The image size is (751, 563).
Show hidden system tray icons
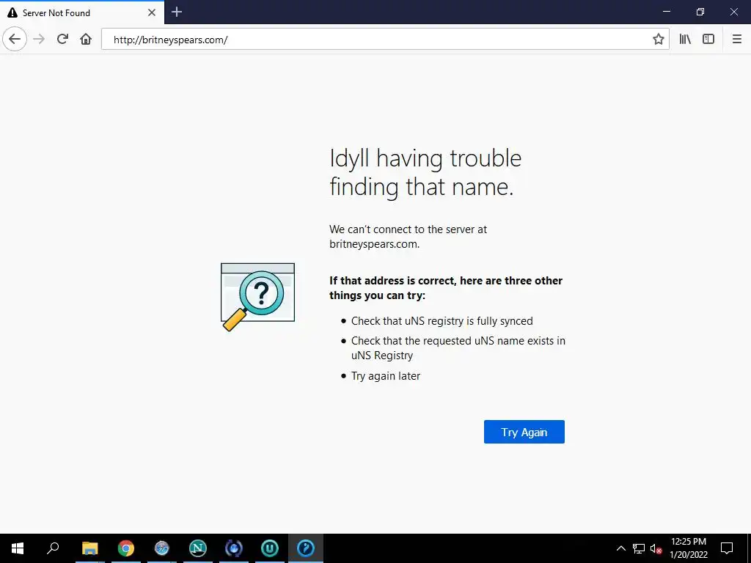pyautogui.click(x=620, y=548)
